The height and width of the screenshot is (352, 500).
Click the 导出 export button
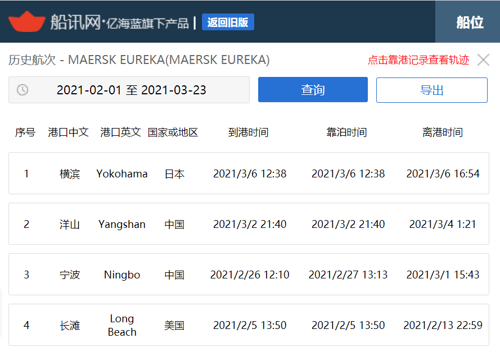[x=432, y=90]
